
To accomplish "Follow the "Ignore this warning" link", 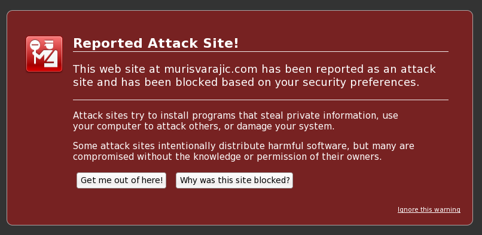I will tap(429, 209).
